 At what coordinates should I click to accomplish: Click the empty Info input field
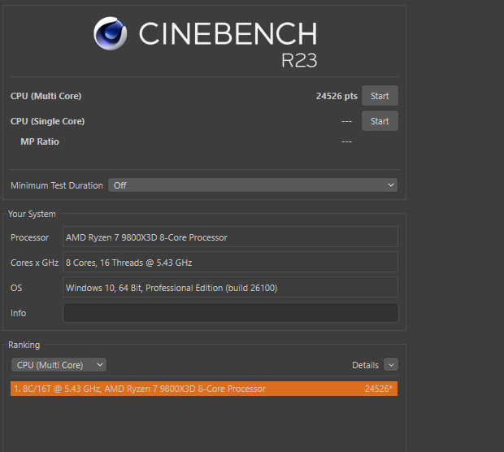click(x=231, y=312)
